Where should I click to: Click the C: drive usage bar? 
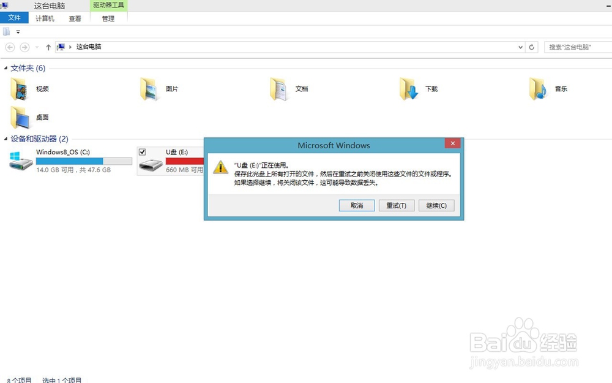(84, 161)
